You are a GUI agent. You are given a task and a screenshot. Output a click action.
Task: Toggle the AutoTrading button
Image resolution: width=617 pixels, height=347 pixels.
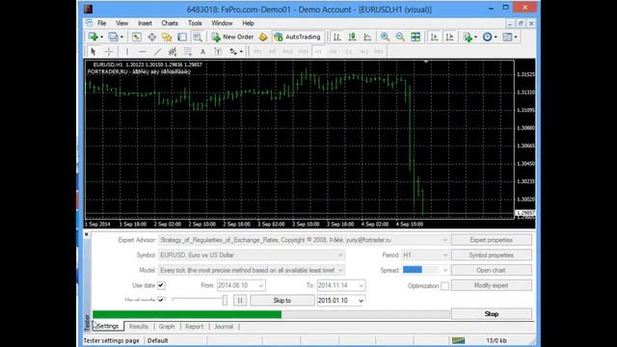pyautogui.click(x=298, y=37)
